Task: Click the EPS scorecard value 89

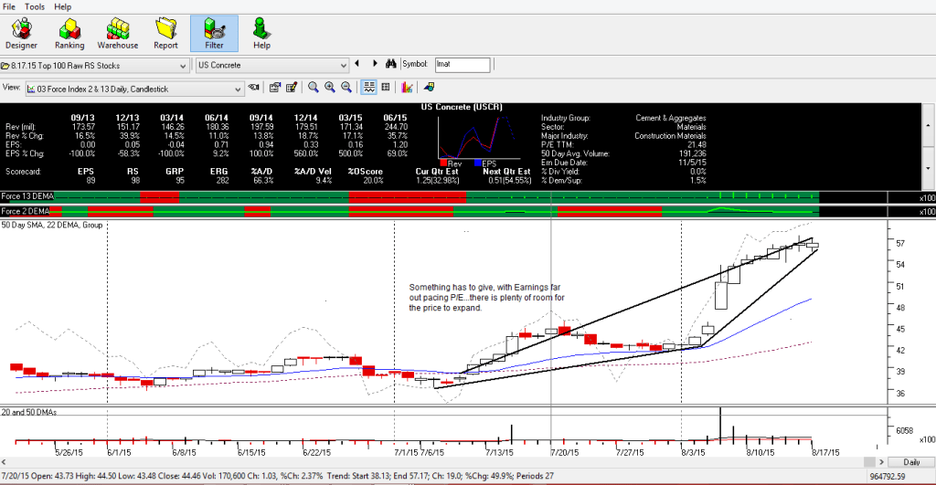Action: (x=90, y=180)
